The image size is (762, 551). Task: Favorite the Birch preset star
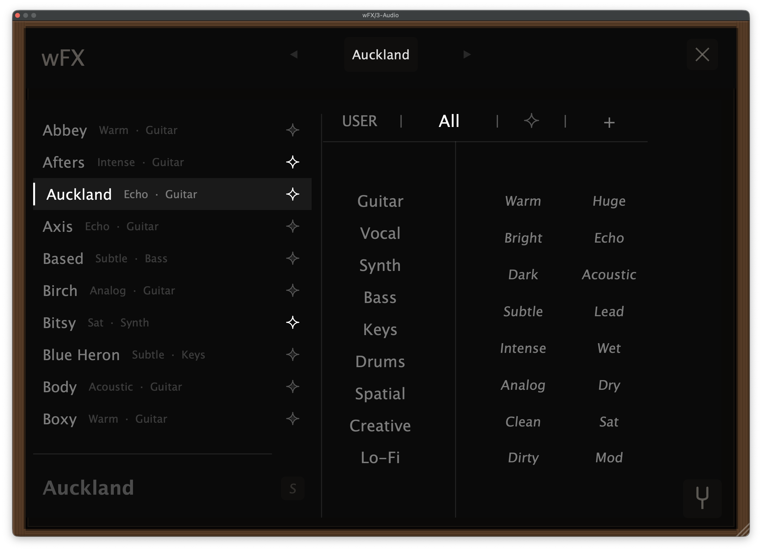[x=292, y=290]
